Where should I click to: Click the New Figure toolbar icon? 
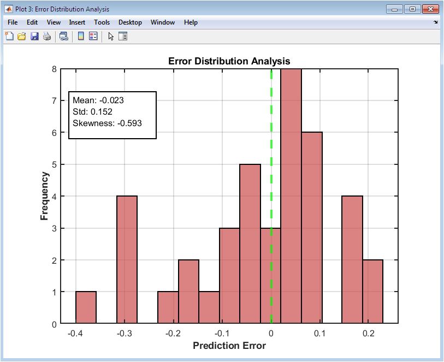click(x=9, y=36)
